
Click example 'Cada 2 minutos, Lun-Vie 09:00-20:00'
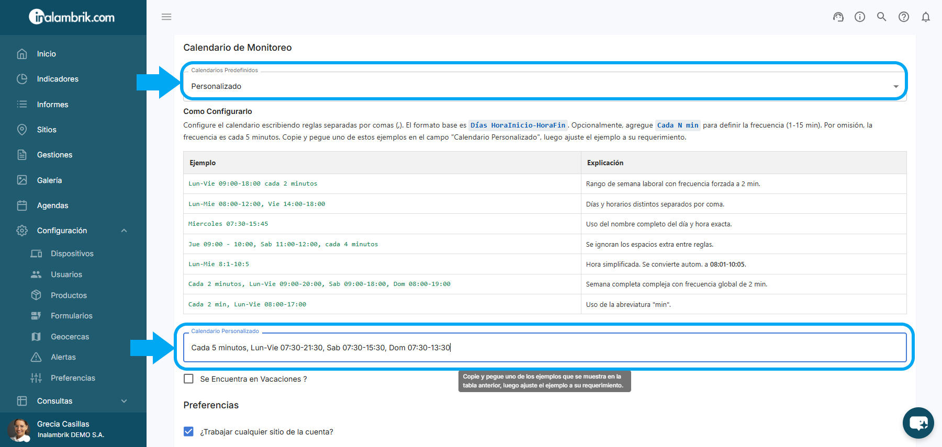[319, 284]
